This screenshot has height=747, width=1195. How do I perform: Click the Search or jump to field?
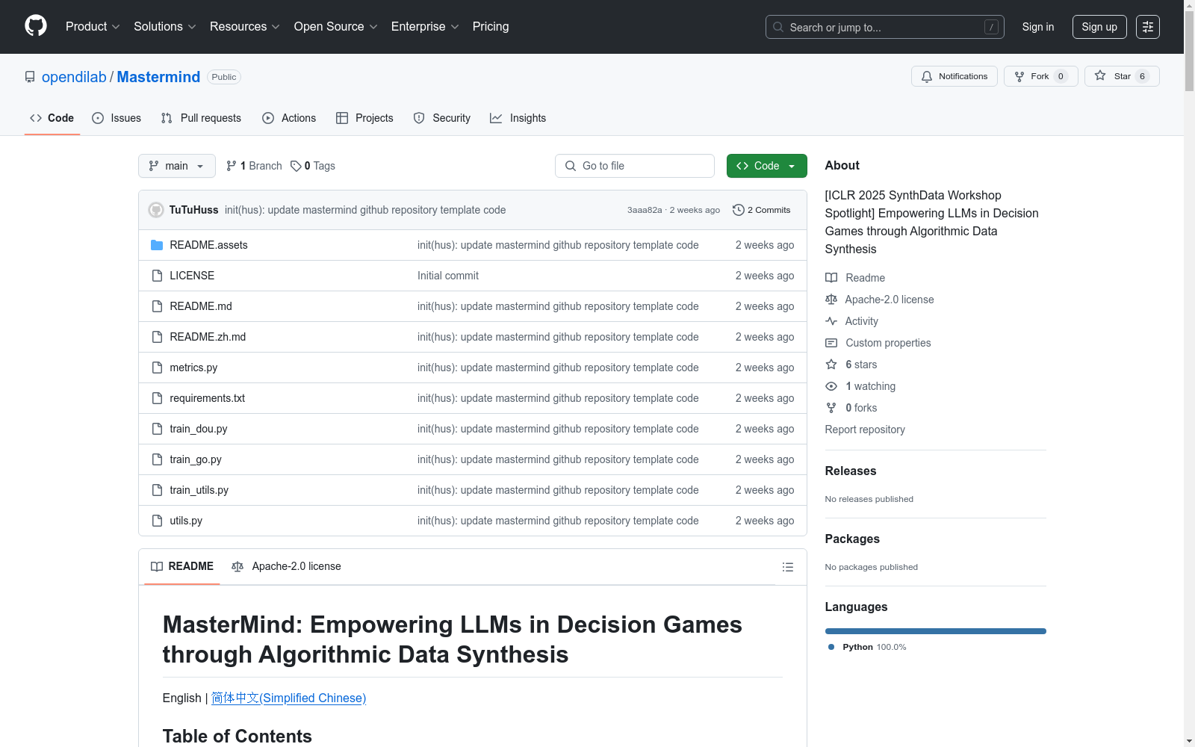click(x=885, y=27)
